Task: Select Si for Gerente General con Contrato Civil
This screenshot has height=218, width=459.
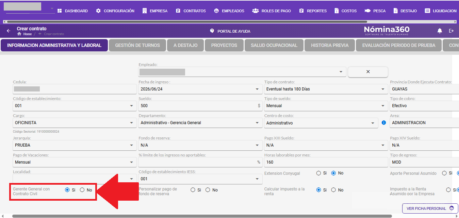Action: (67, 190)
